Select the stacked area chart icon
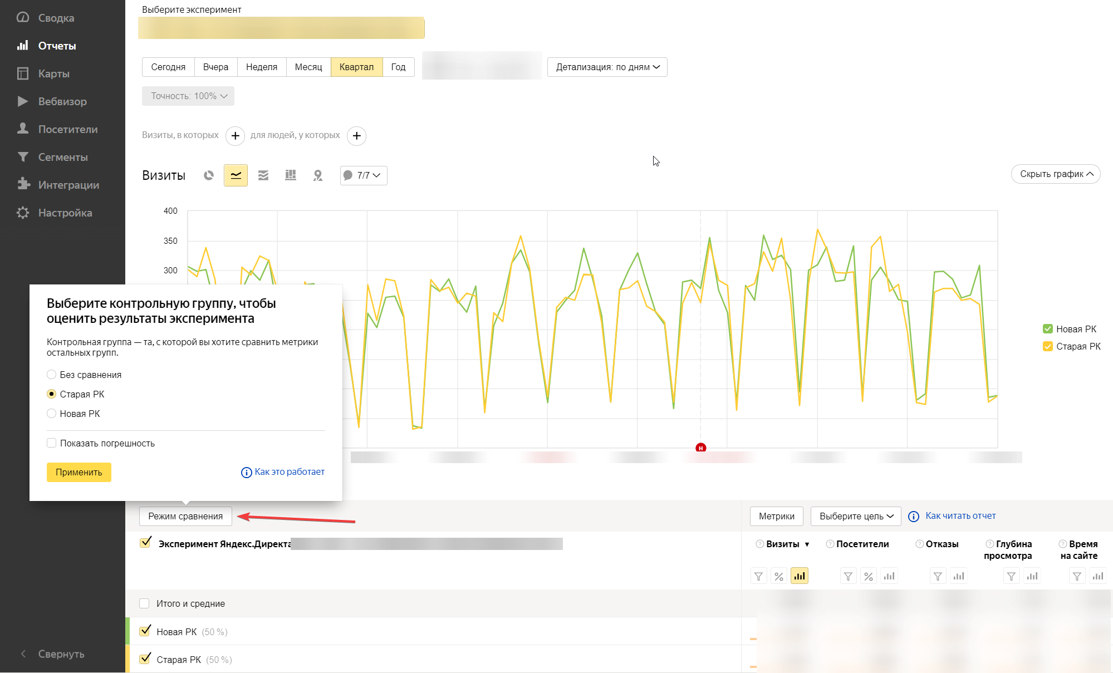Image resolution: width=1113 pixels, height=673 pixels. click(263, 175)
